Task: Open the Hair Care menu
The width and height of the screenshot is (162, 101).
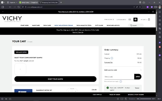Action: [x=36, y=25]
